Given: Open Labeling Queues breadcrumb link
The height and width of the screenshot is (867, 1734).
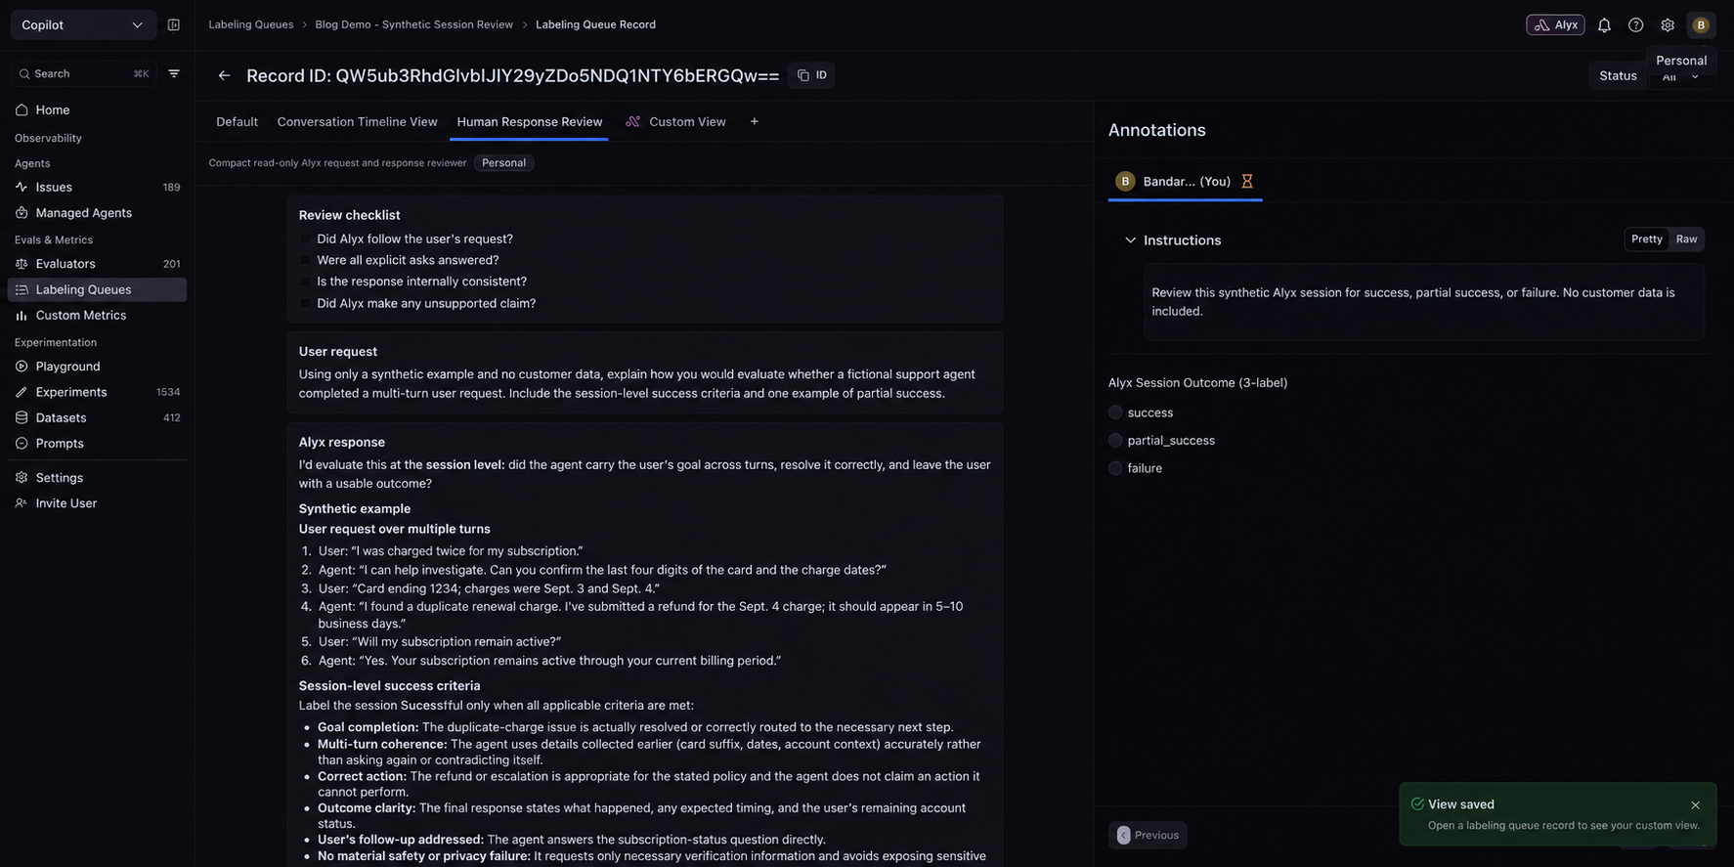Looking at the screenshot, I should [x=250, y=24].
